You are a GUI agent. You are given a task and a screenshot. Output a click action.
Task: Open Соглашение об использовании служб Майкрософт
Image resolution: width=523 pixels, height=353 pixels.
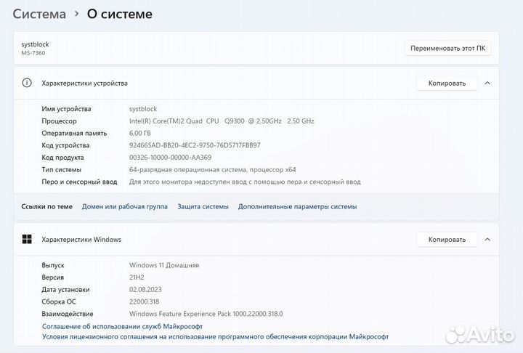[x=123, y=326]
